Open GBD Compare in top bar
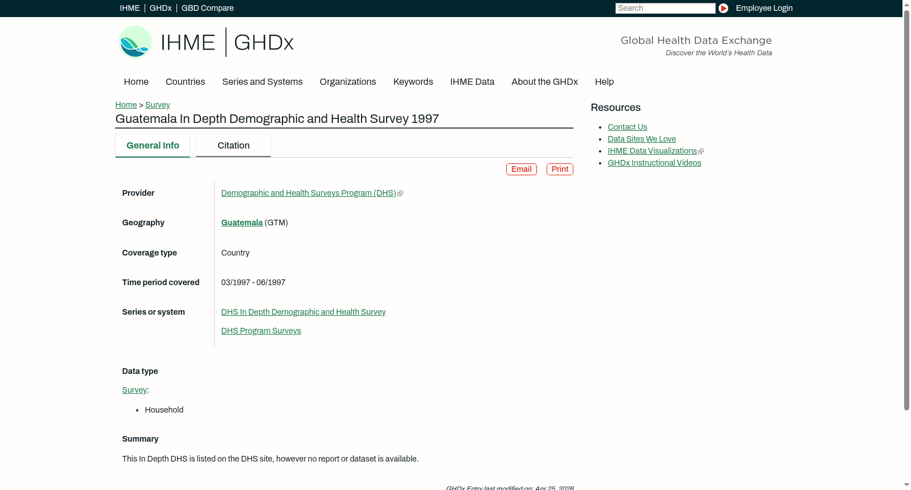This screenshot has width=911, height=490. tap(207, 8)
